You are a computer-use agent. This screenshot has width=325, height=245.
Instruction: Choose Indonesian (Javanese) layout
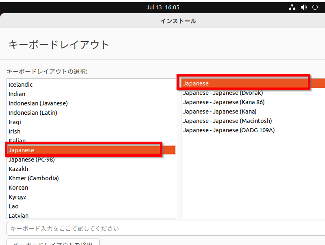click(38, 103)
